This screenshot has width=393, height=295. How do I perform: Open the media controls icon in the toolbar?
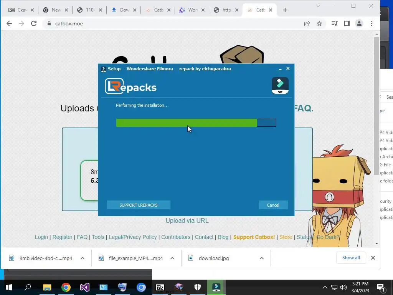[334, 23]
